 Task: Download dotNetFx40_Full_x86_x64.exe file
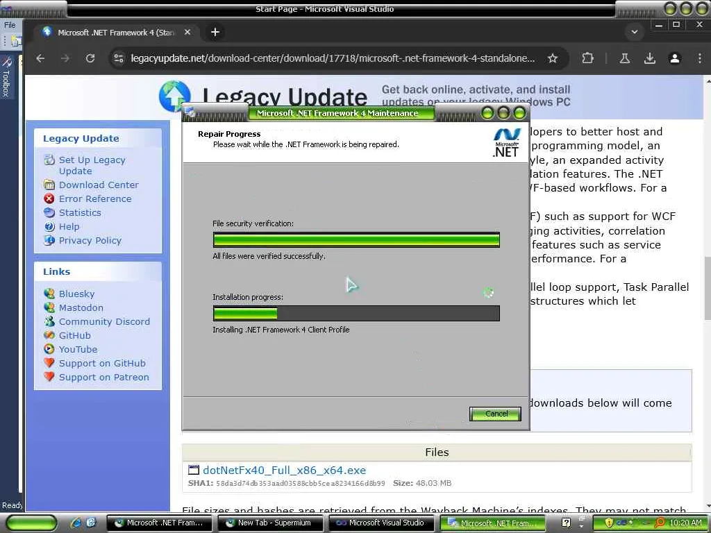pos(284,471)
